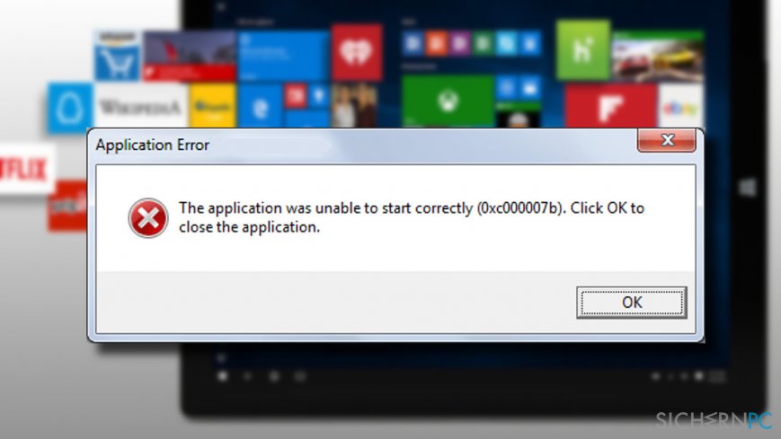Launch the iHeartRadio red heart tile
Screen dimensions: 781x439
click(x=357, y=52)
